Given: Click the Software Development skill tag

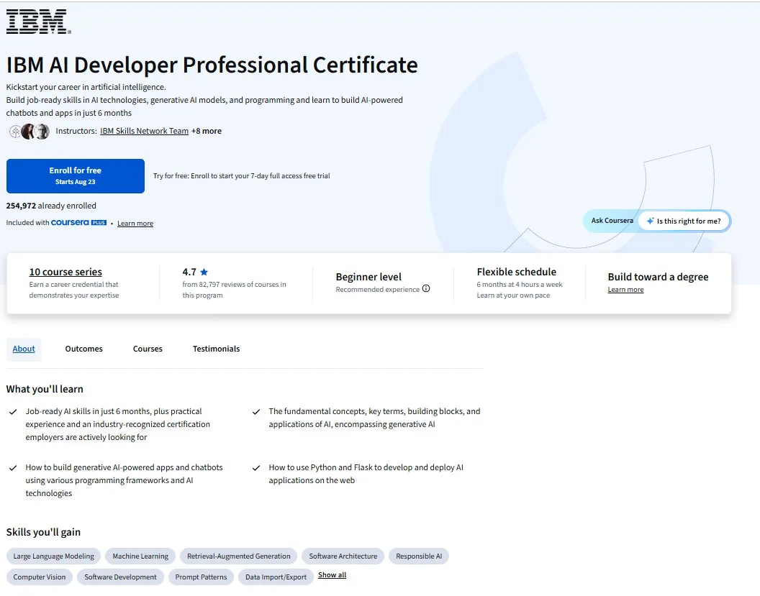Looking at the screenshot, I should pos(120,577).
